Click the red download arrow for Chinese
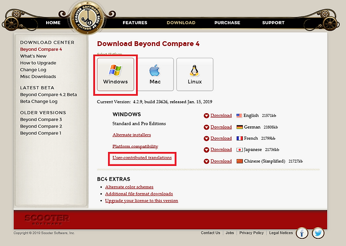 206,162
